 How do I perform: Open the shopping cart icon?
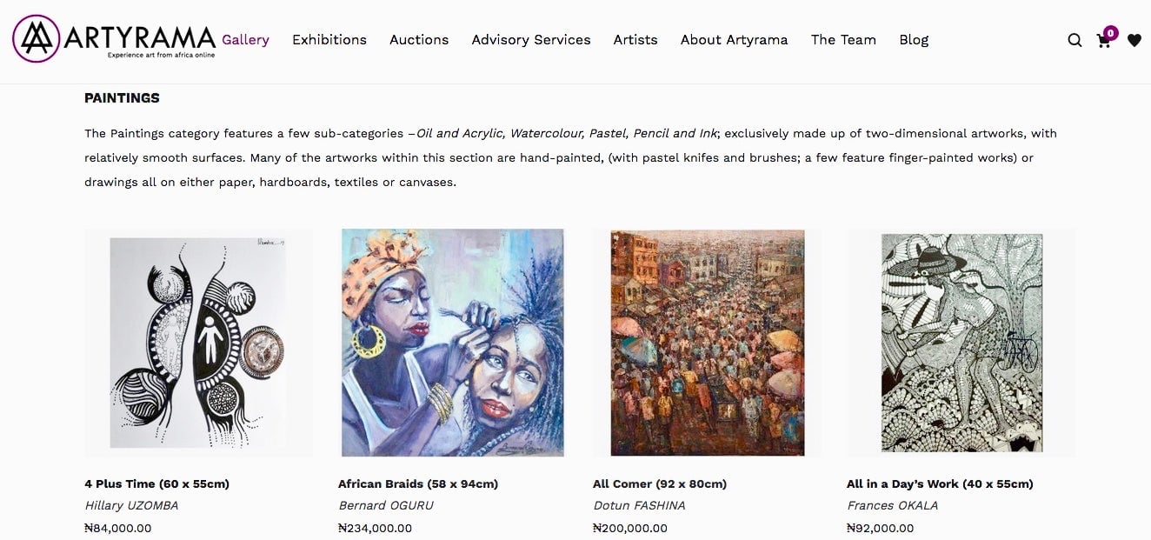tap(1105, 38)
